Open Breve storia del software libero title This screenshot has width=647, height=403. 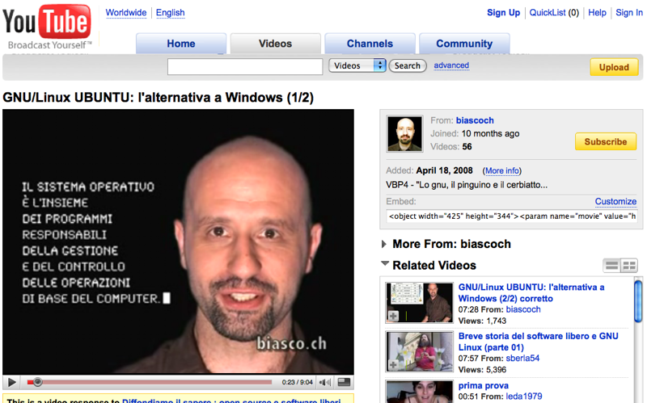[539, 342]
